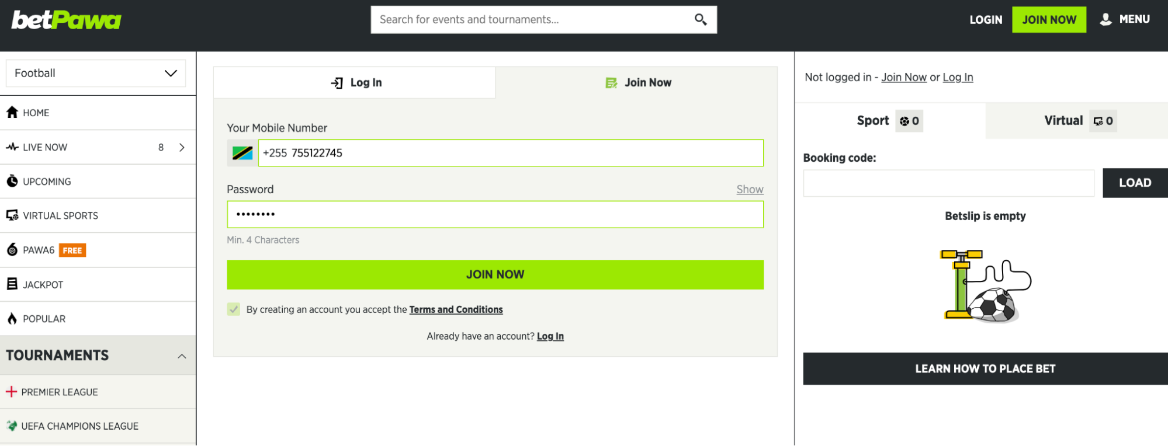Open UEFA CHAMPIONS LEAGUE tournament
The image size is (1168, 446).
click(98, 426)
